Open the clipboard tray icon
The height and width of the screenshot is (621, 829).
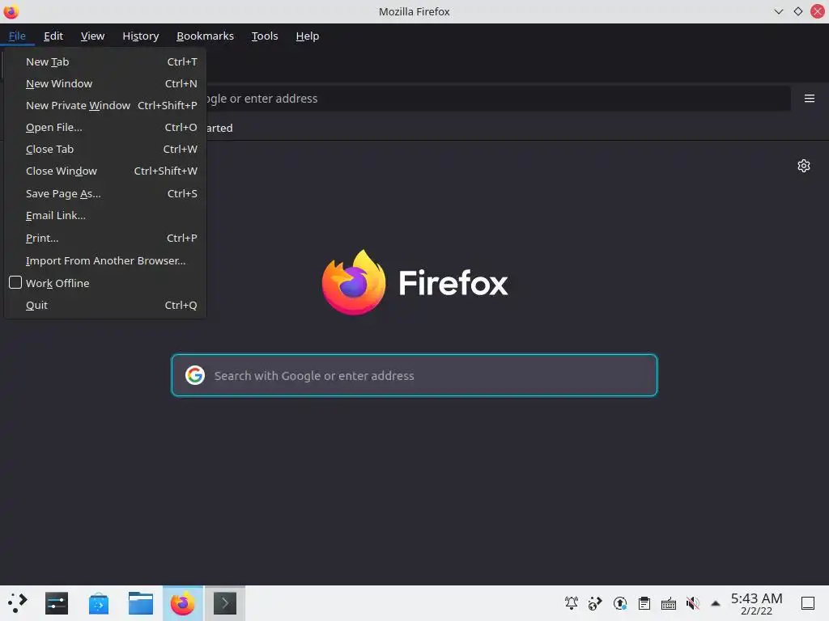(x=644, y=603)
